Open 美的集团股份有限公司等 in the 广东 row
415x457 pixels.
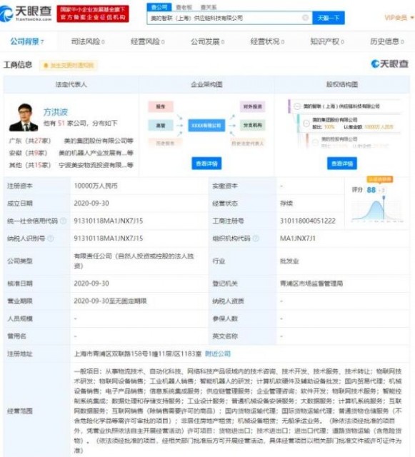point(99,141)
